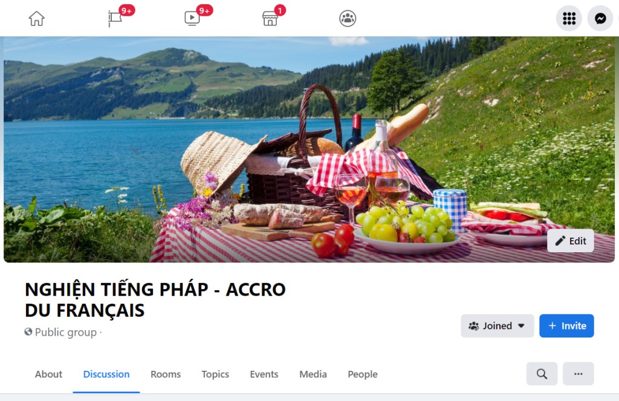Image resolution: width=619 pixels, height=401 pixels.
Task: Click the blue Invite button
Action: pos(566,326)
